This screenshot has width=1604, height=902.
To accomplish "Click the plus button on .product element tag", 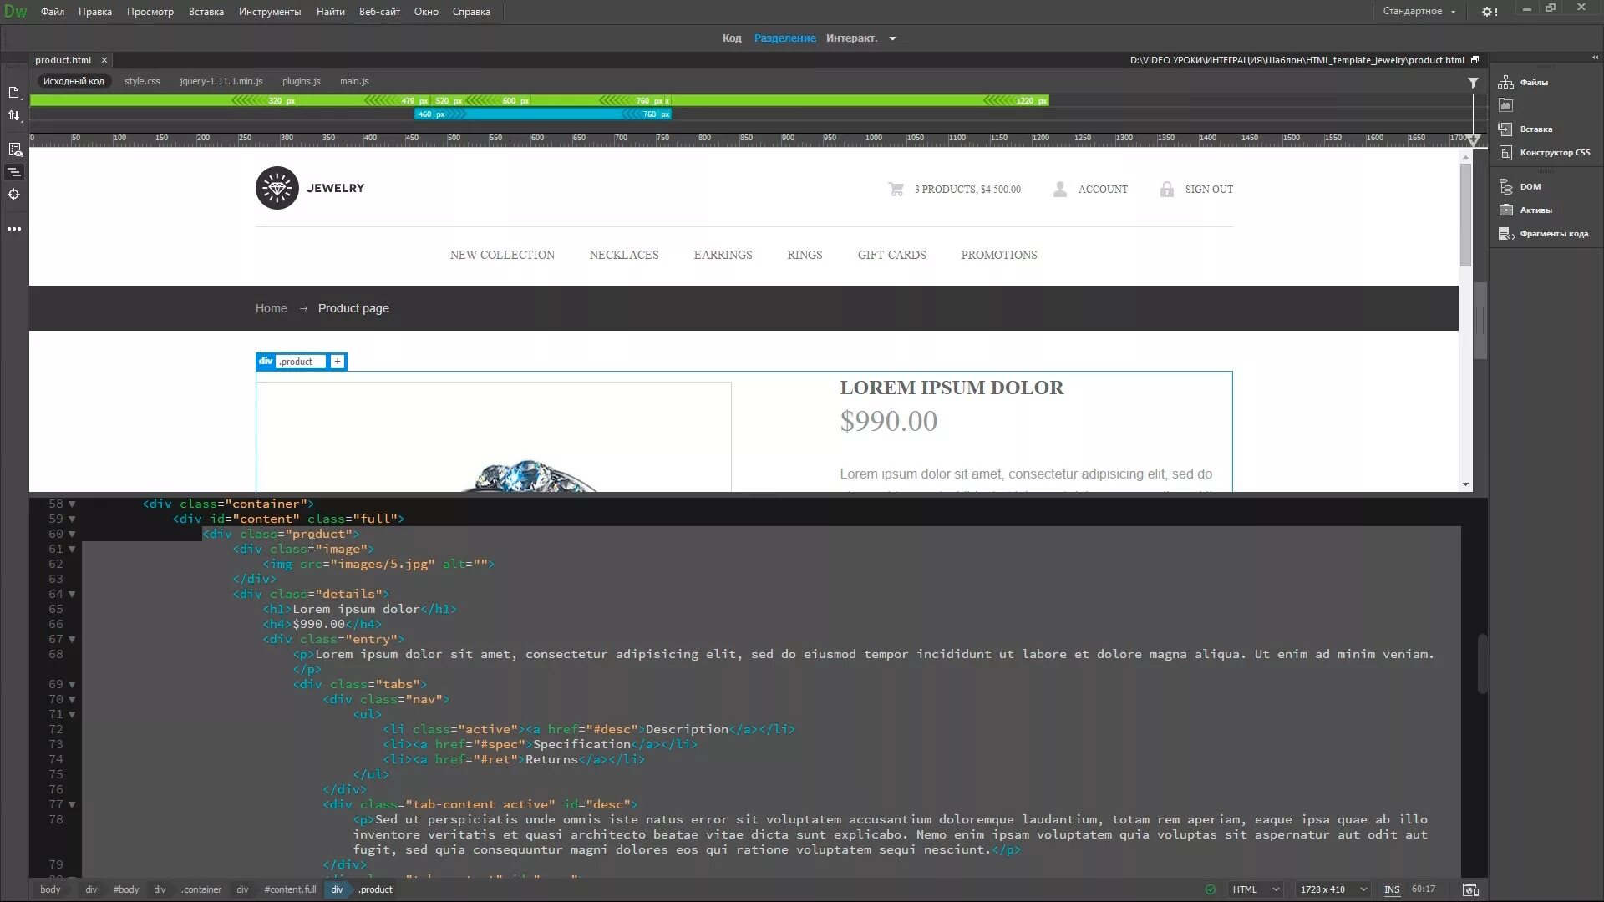I will click(x=338, y=362).
